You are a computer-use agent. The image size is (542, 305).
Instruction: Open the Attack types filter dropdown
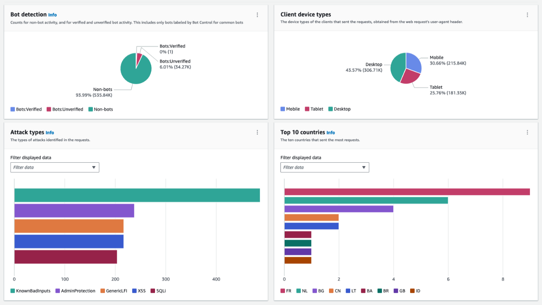(x=55, y=167)
